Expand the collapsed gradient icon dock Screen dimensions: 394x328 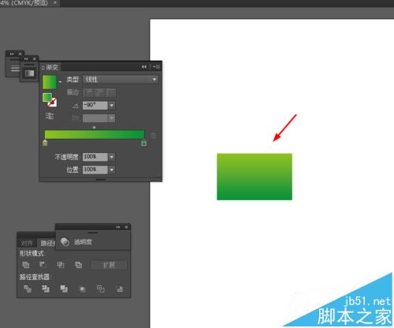26,59
